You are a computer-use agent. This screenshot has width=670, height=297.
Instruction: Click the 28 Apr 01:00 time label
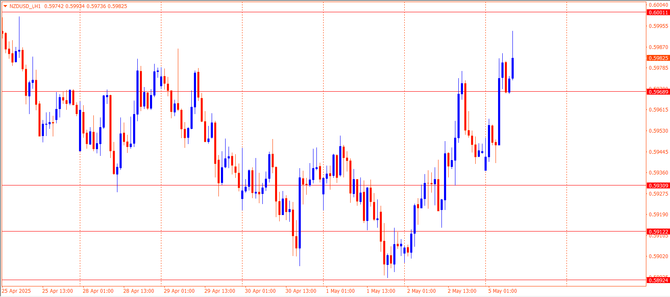[x=98, y=291]
